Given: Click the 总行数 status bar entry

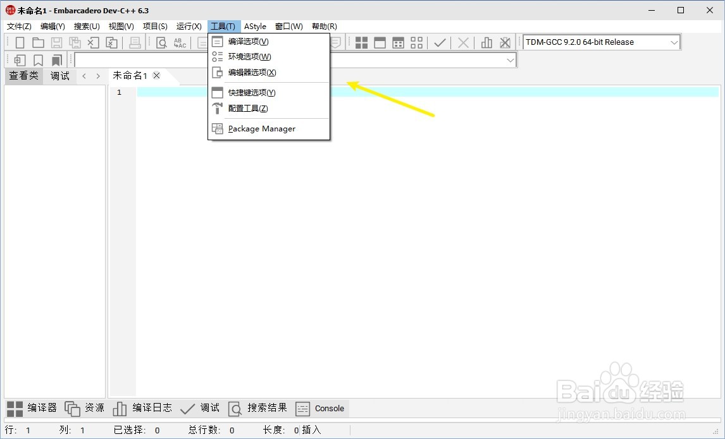Looking at the screenshot, I should point(211,430).
